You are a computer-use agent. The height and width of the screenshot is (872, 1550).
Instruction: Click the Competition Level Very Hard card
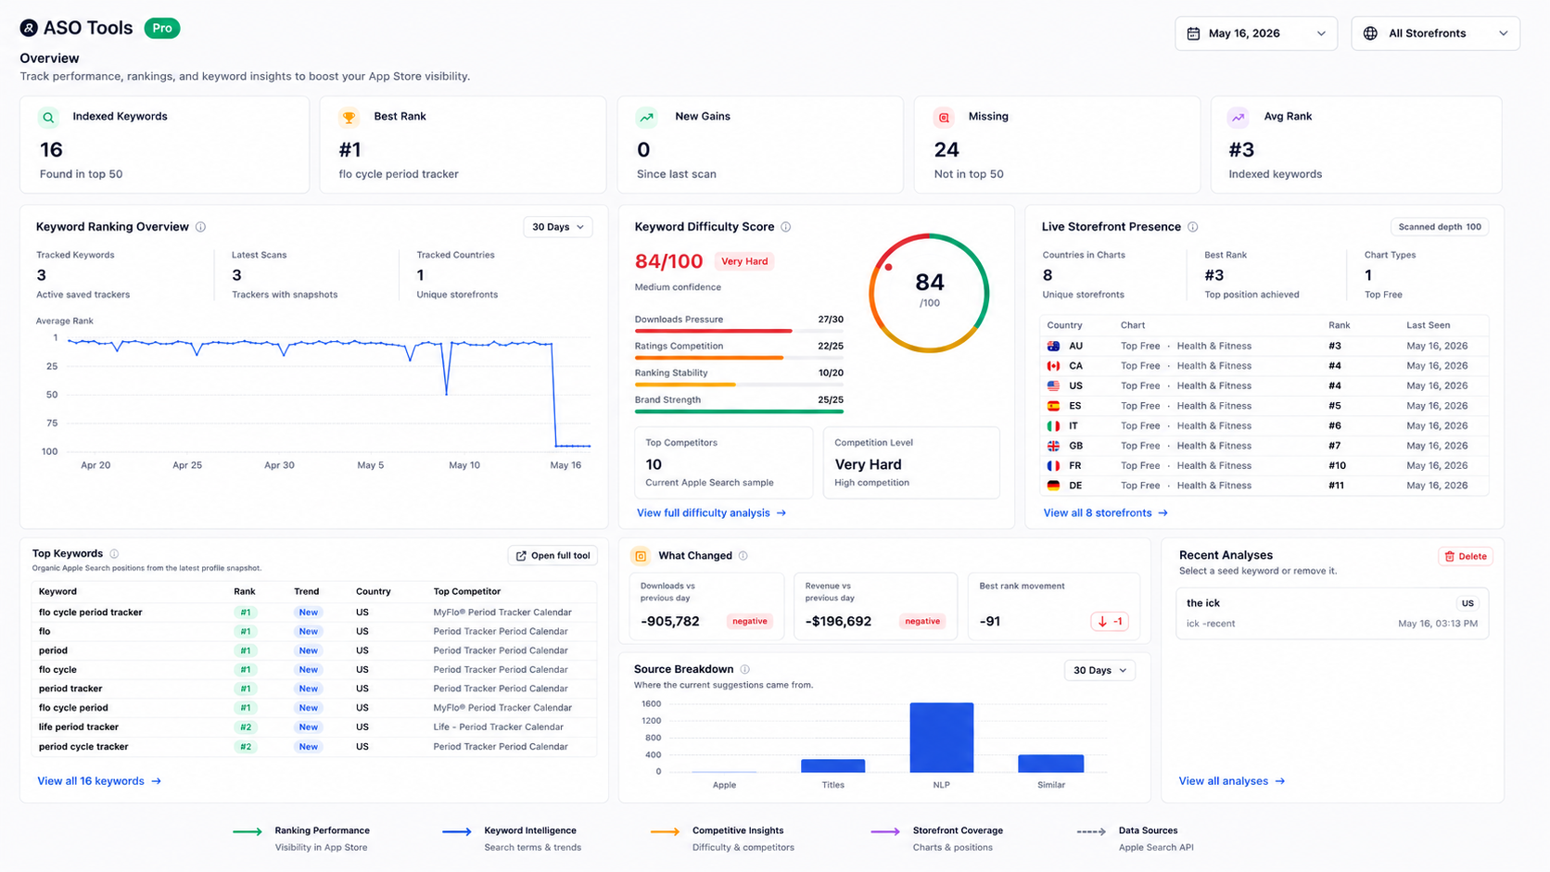click(x=911, y=462)
